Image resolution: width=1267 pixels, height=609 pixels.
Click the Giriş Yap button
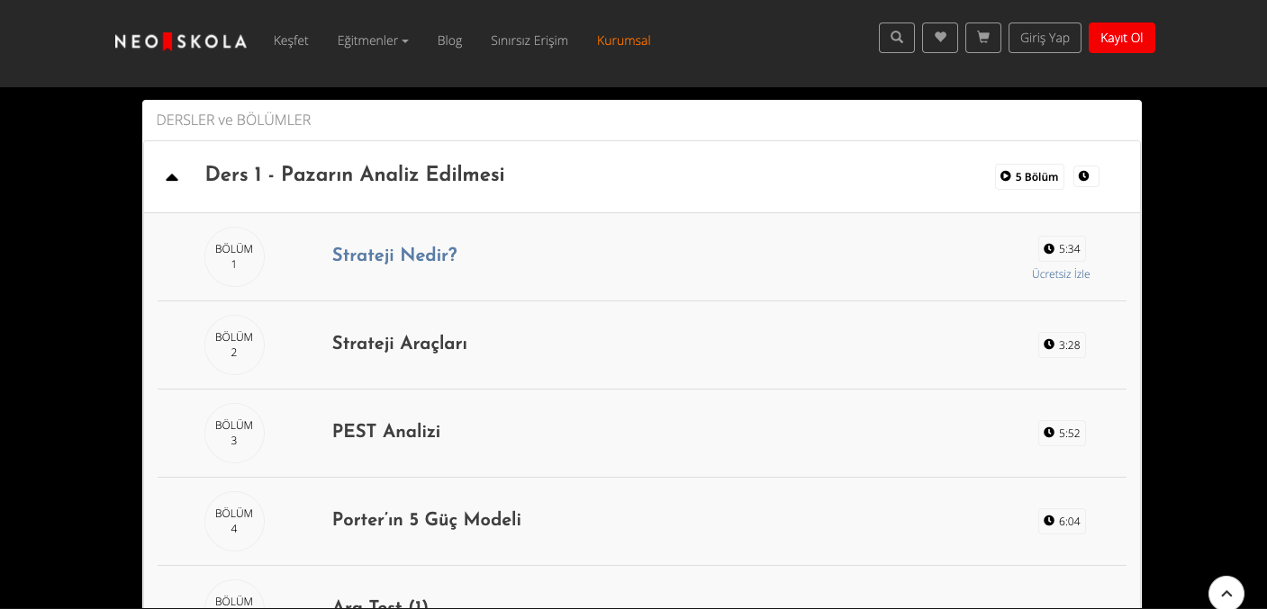pos(1045,38)
